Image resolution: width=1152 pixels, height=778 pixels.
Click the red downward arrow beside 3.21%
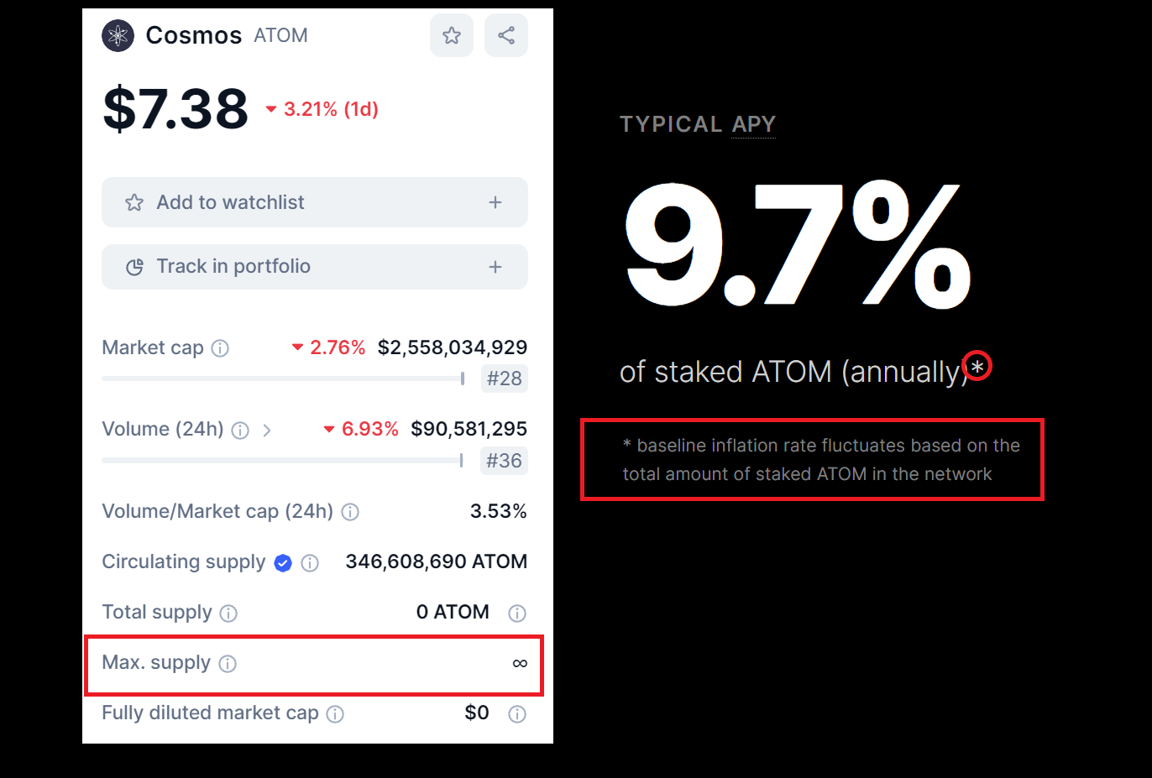pos(270,109)
